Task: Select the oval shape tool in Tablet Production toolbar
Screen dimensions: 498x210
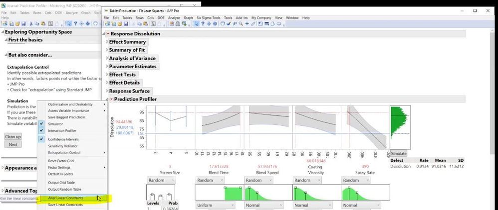Action: point(279,24)
